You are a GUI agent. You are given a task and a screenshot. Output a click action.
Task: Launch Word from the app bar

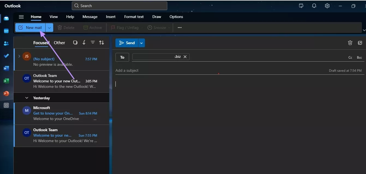[x=6, y=68]
